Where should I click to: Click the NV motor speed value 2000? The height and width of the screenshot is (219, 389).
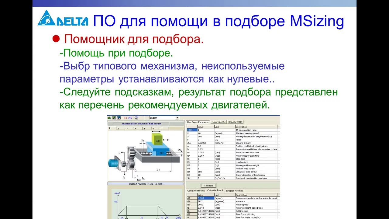(x=206, y=204)
